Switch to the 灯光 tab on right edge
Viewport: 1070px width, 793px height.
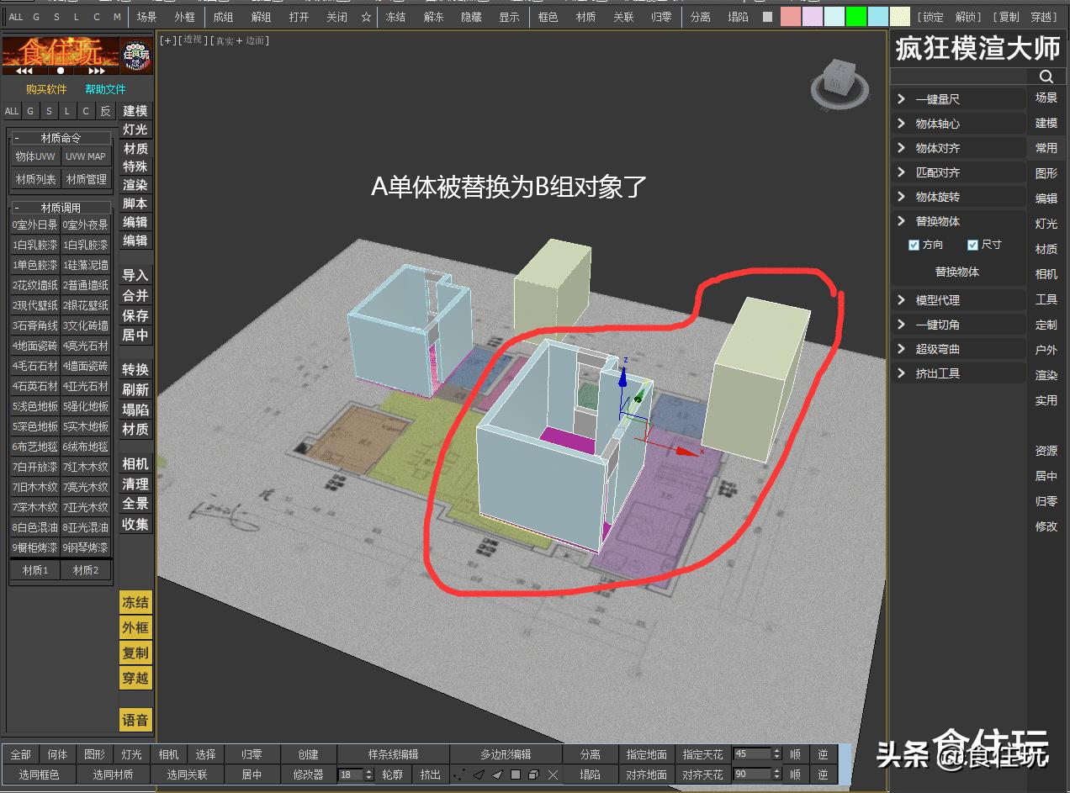[x=1046, y=224]
